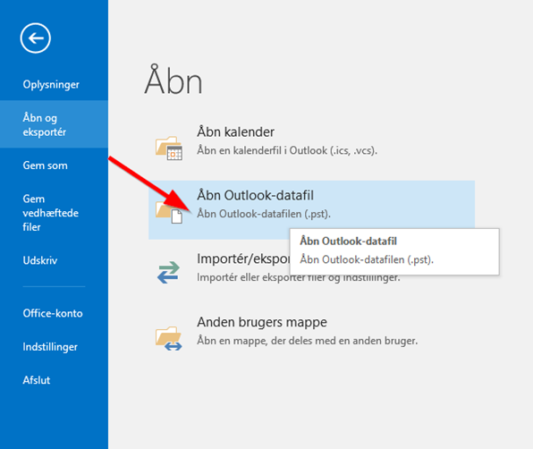Screen dimensions: 533x449
Task: Click the Åbn Outlook-datafil folder-document icon
Action: 169,212
